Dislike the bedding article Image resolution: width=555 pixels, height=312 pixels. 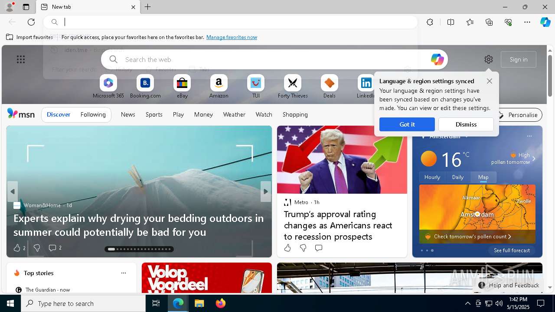[x=37, y=248]
